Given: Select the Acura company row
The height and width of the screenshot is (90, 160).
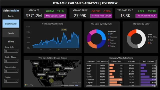Looking at the screenshot, I should coord(121,65).
